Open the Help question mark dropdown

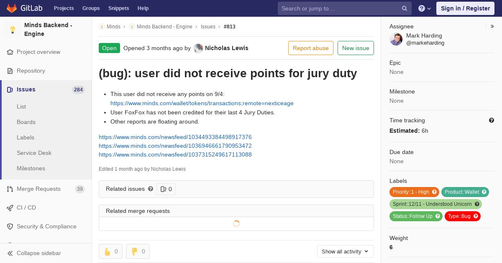point(425,8)
